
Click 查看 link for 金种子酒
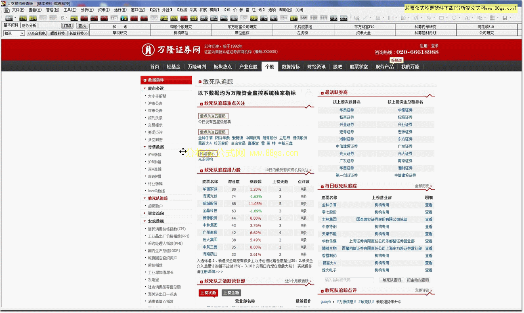point(428,205)
